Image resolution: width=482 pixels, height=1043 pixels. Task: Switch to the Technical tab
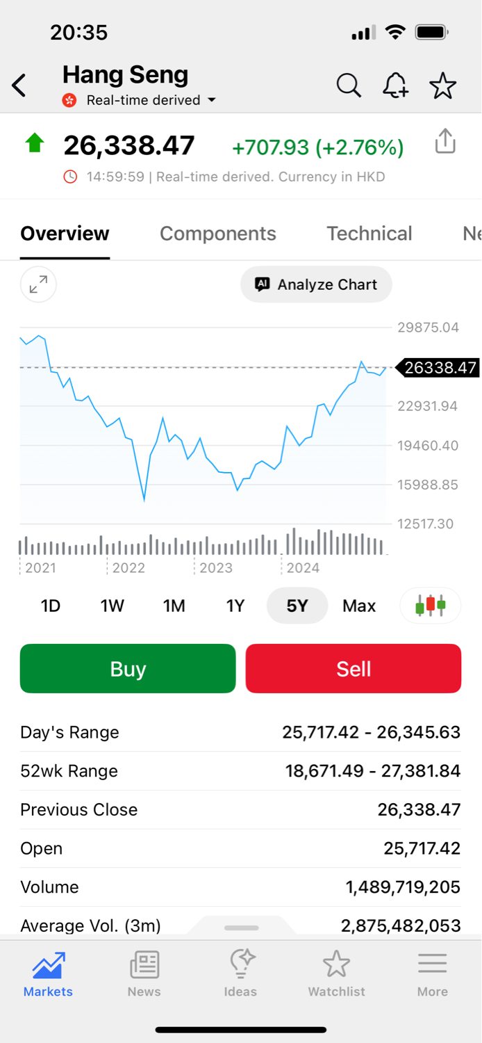pos(369,234)
